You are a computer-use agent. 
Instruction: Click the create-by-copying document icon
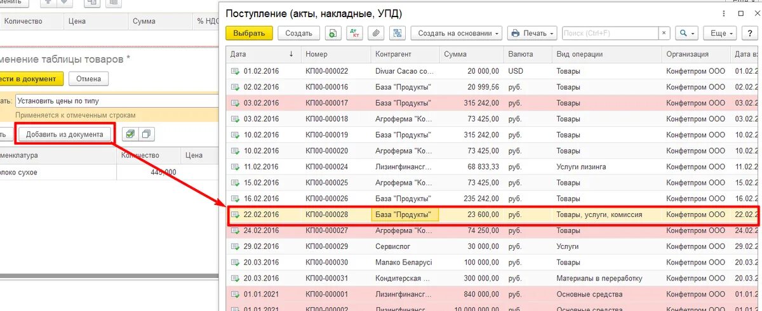pos(333,33)
